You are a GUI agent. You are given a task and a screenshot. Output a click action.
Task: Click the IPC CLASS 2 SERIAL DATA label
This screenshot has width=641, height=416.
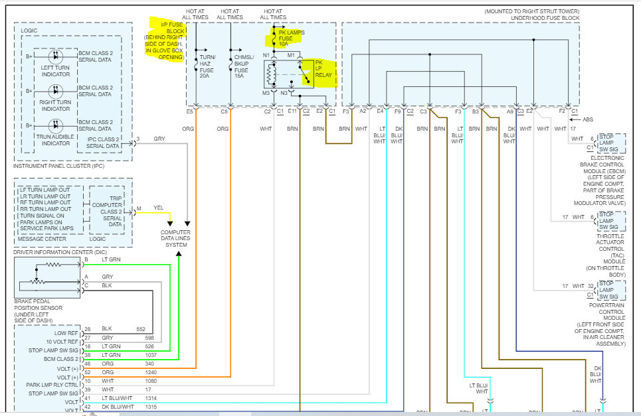coord(102,143)
